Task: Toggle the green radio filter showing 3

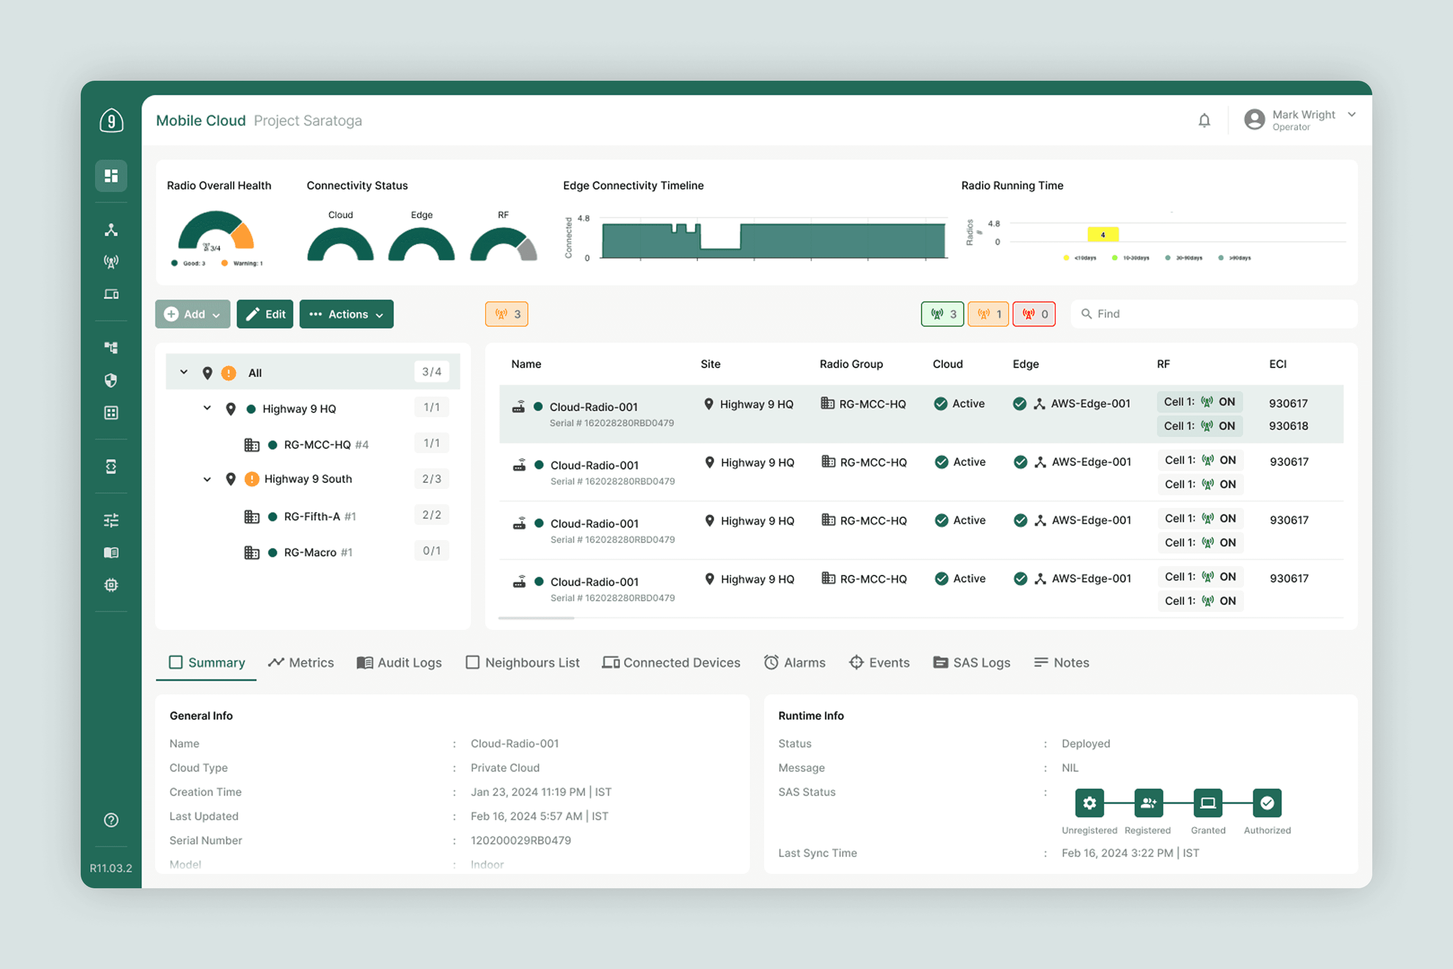Action: point(942,314)
